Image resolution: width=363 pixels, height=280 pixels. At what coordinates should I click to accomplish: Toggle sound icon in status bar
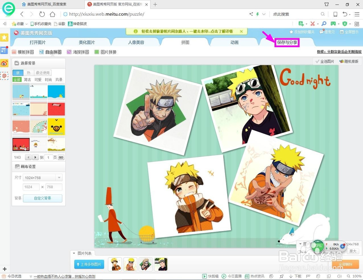(x=339, y=276)
